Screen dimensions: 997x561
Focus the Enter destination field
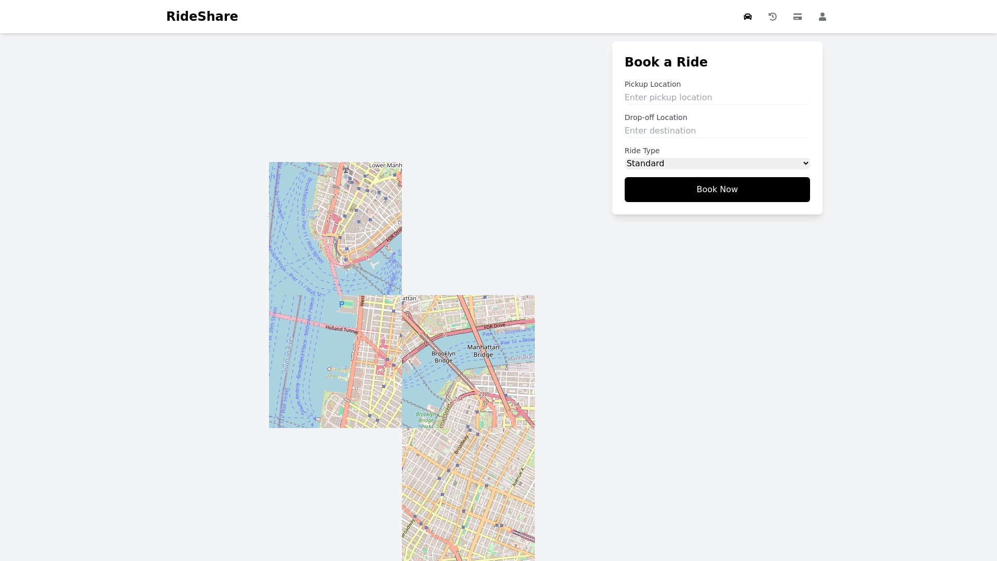pos(717,131)
